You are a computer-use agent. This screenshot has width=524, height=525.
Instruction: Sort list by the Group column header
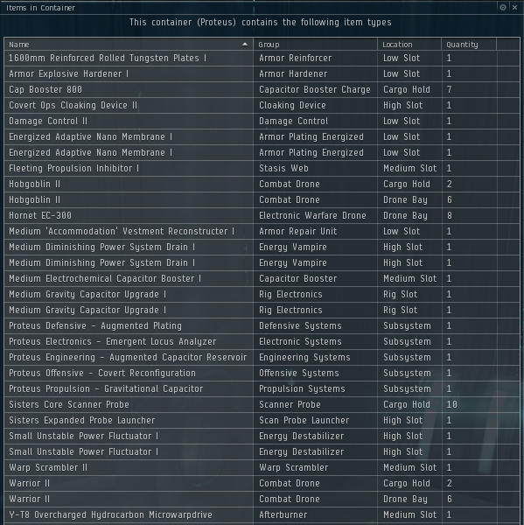[x=315, y=45]
